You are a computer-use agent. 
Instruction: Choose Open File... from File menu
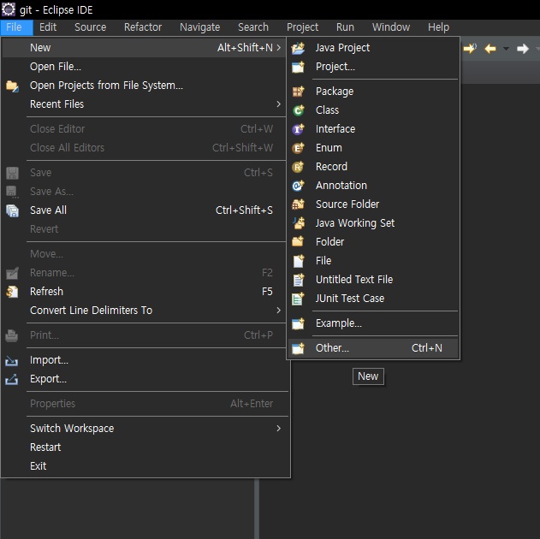[x=144, y=67]
